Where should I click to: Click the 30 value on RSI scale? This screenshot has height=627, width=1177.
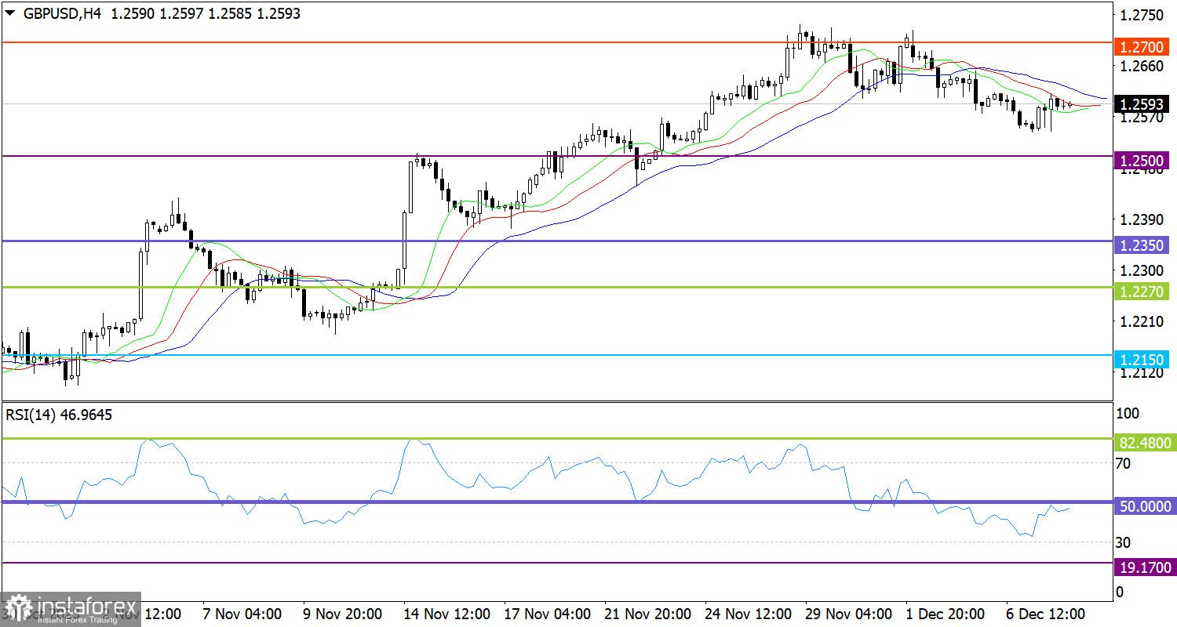click(x=1124, y=542)
